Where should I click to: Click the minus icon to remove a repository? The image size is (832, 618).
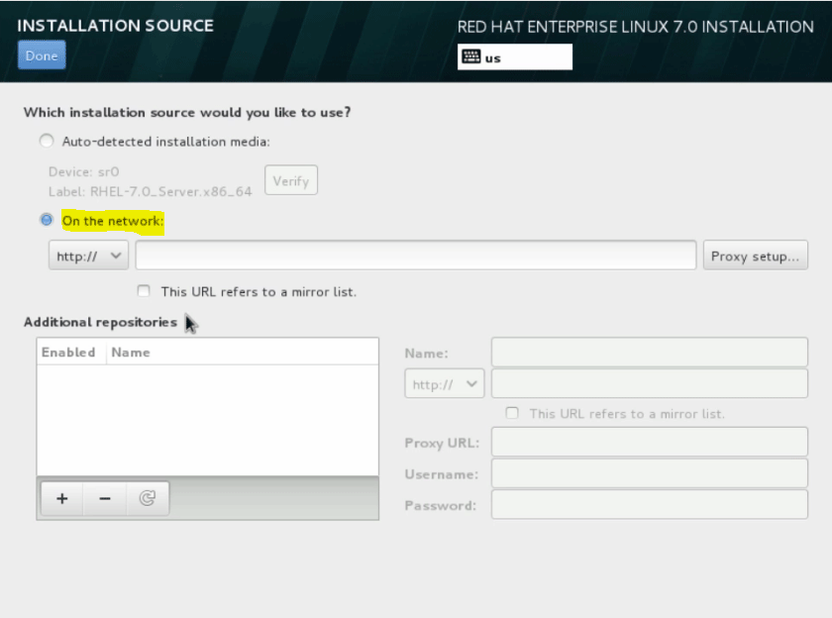104,498
